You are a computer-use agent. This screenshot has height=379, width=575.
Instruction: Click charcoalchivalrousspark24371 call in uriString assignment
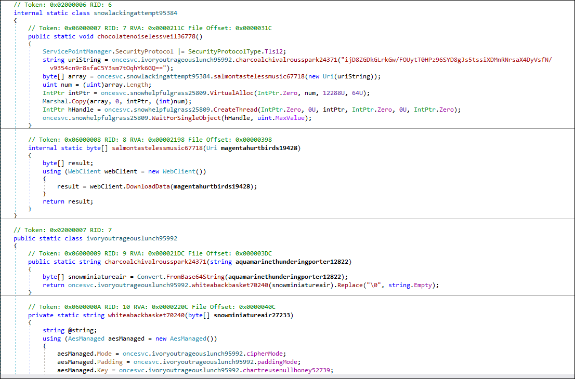pos(286,60)
